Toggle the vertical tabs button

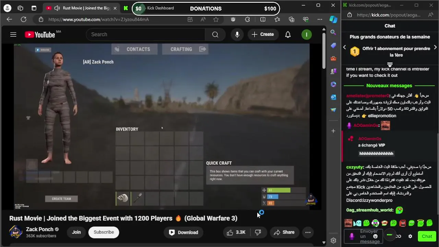pos(34,8)
